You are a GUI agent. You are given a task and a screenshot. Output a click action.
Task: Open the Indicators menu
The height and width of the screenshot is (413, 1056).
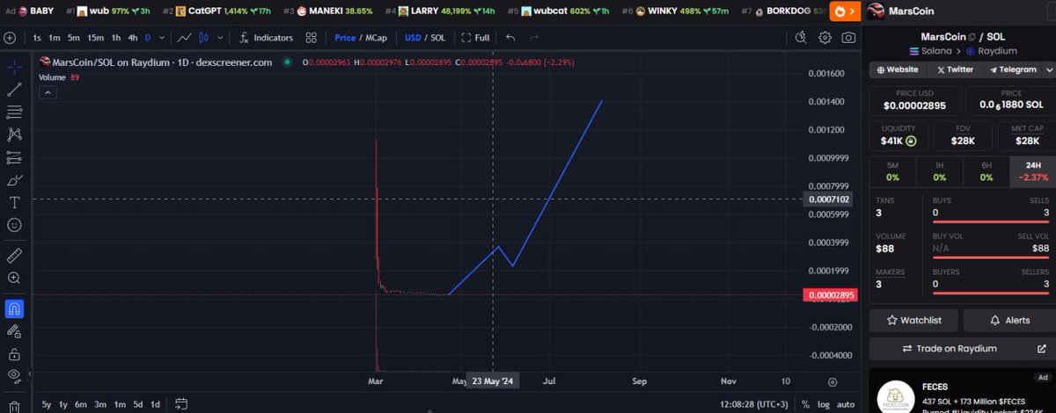point(267,38)
